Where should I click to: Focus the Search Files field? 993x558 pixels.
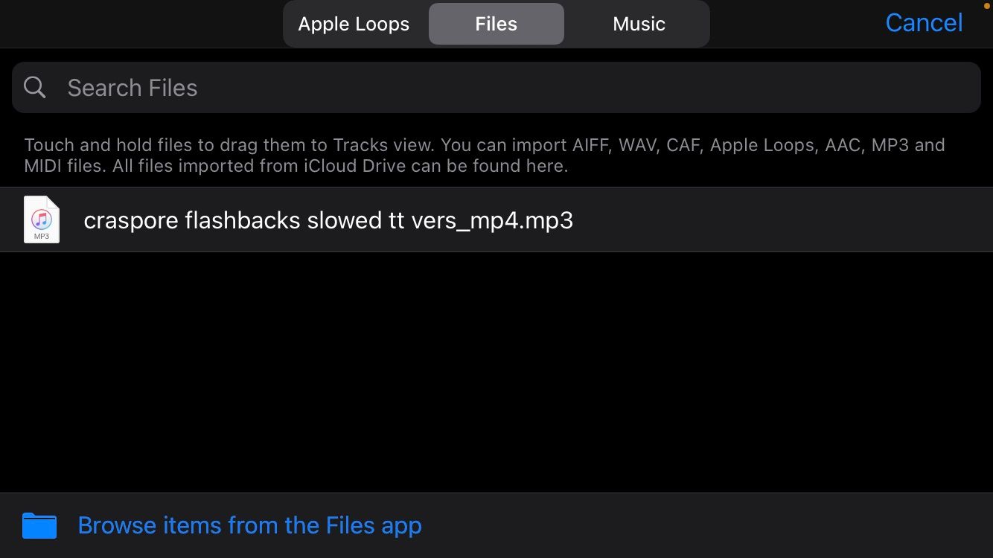coord(496,88)
